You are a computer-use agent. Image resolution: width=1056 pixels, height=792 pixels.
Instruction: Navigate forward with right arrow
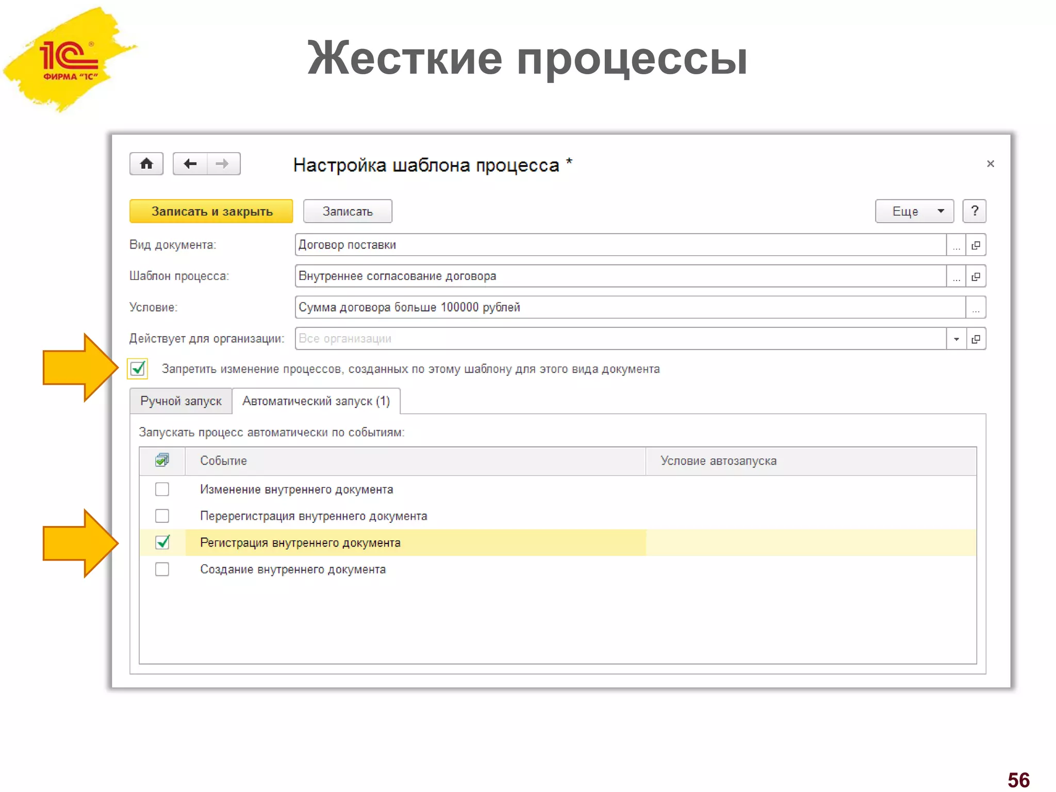coord(223,164)
